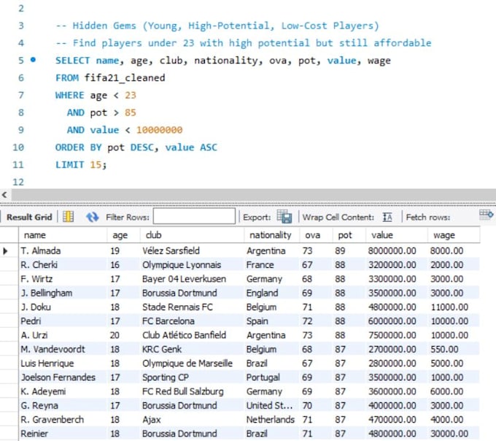
Task: Click the Club Atlético Banfield cell
Action: (x=192, y=335)
